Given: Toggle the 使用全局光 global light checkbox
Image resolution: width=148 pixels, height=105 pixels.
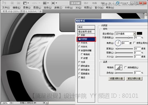Looking at the screenshot, I should 134,43.
